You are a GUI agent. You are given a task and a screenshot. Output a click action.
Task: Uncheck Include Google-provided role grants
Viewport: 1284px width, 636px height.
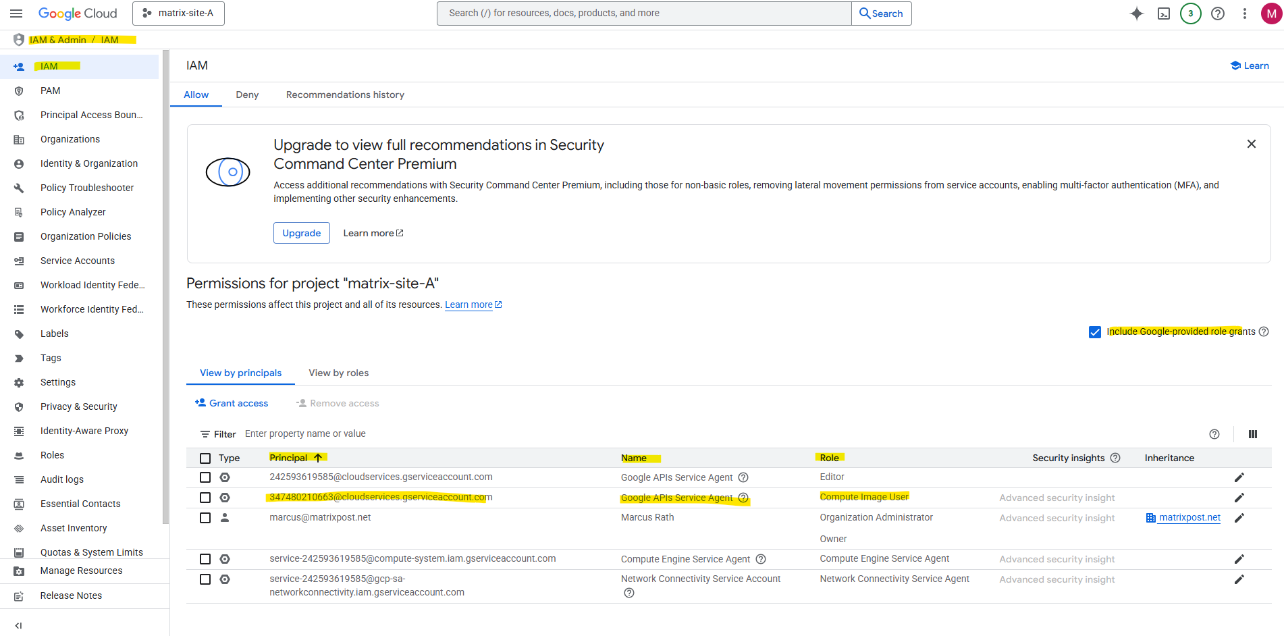(1095, 332)
